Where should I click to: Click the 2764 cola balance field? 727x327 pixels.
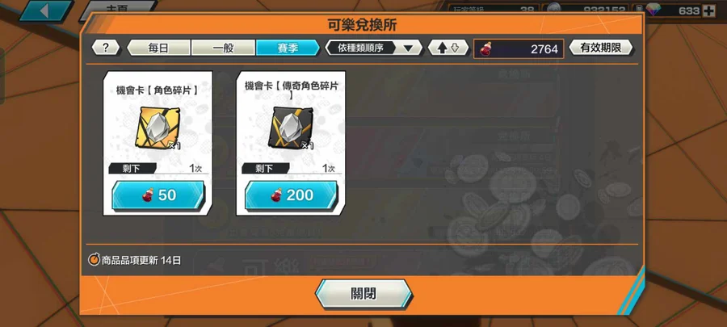pos(519,48)
